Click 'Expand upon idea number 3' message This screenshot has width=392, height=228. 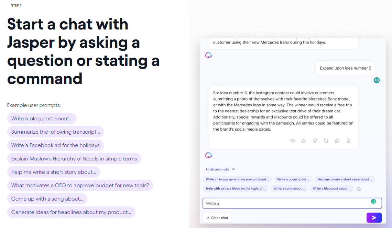[345, 68]
